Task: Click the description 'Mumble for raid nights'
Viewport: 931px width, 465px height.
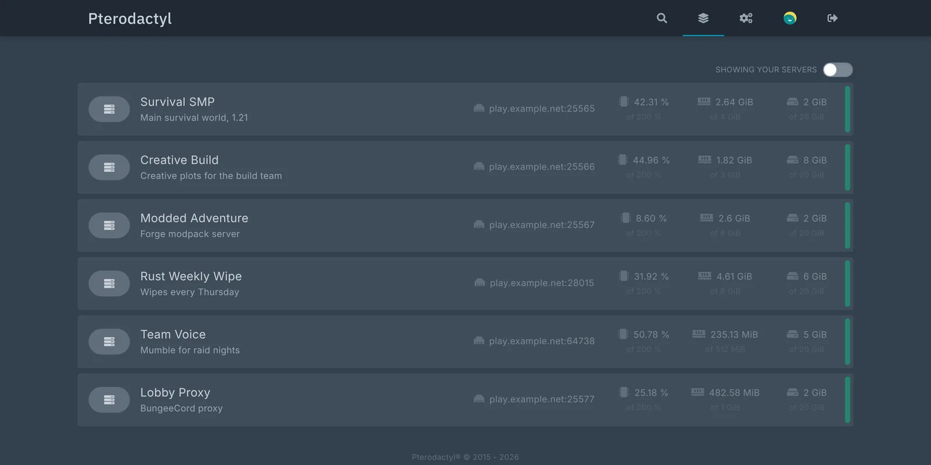Action: point(190,350)
